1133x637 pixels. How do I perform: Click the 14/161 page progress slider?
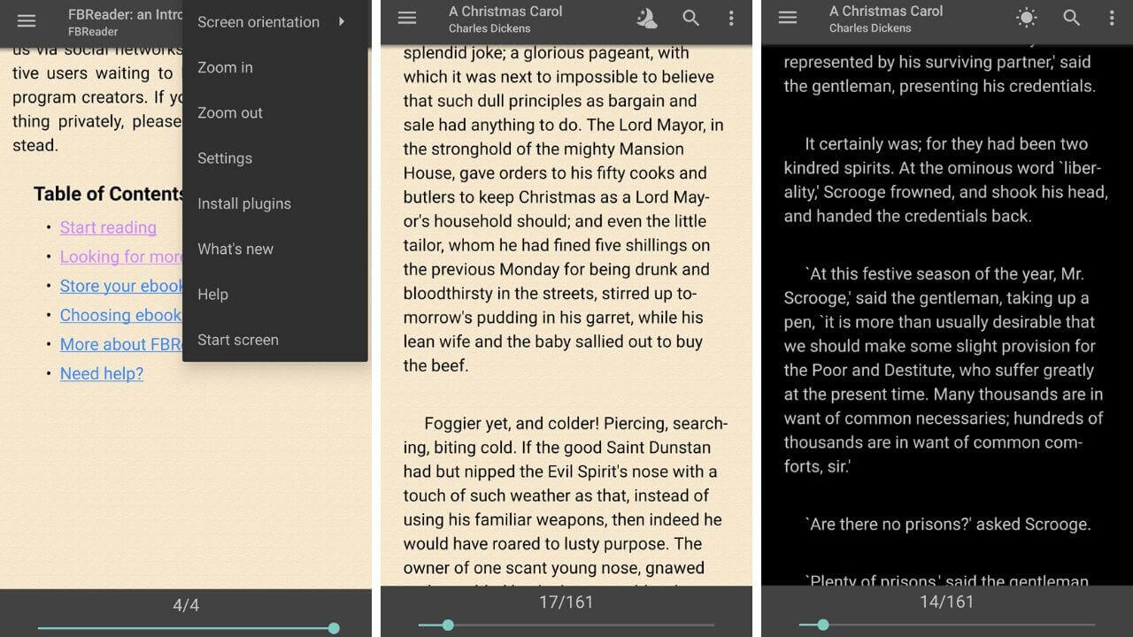946,625
